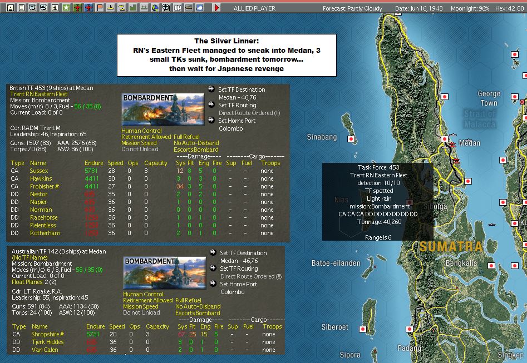Toggle Human Control for British TF 453
Screen dimensions: 527x363
[x=141, y=131]
